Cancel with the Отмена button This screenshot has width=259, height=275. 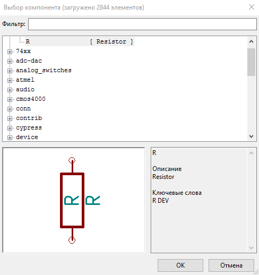tap(231, 265)
